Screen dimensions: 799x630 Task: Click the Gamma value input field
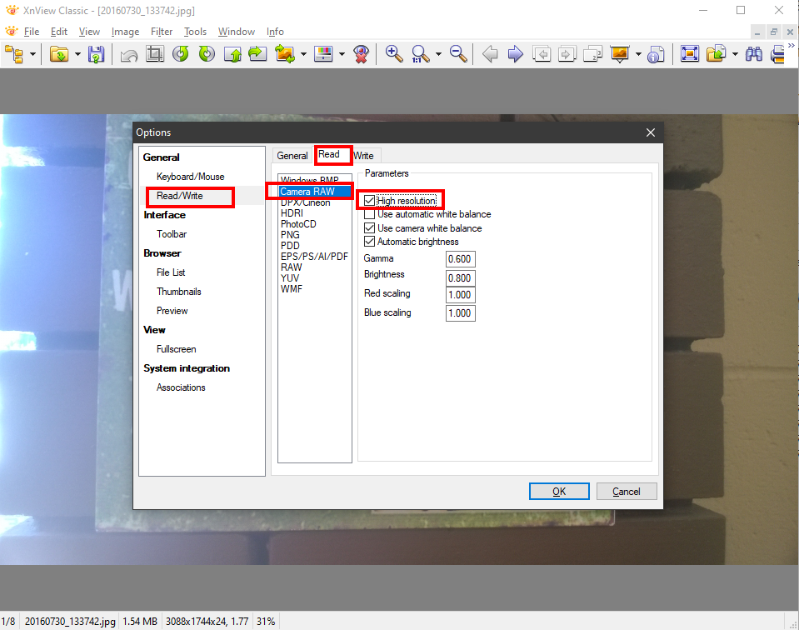(x=460, y=259)
